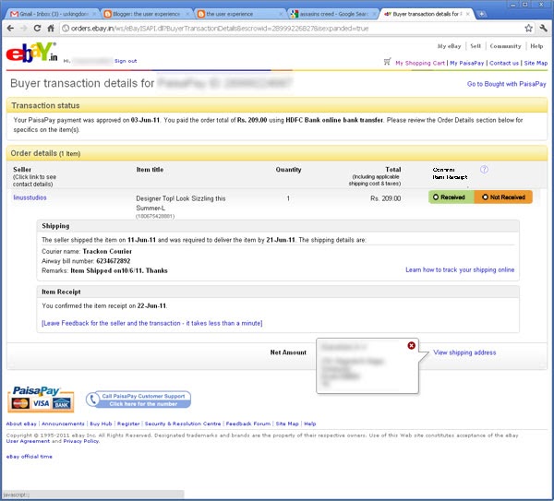Image resolution: width=554 pixels, height=501 pixels.
Task: Click the phone icon on PaisaPay support button
Action: pos(92,400)
